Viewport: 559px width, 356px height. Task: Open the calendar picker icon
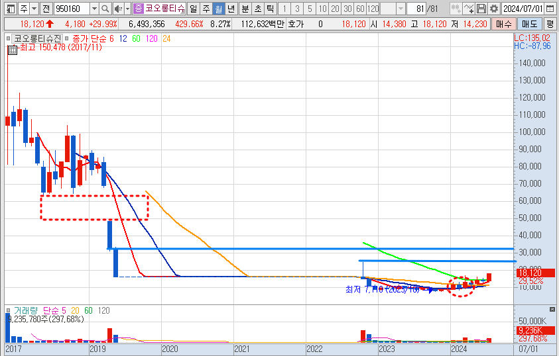point(550,9)
